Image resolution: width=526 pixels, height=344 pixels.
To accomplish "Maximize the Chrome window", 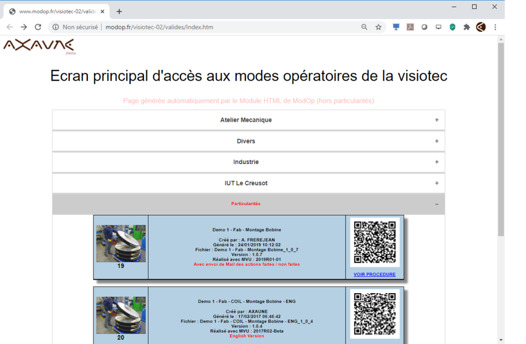I will 474,7.
